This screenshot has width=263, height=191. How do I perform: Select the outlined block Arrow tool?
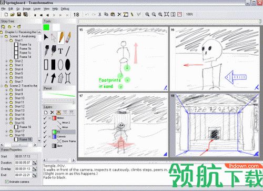coord(60,78)
